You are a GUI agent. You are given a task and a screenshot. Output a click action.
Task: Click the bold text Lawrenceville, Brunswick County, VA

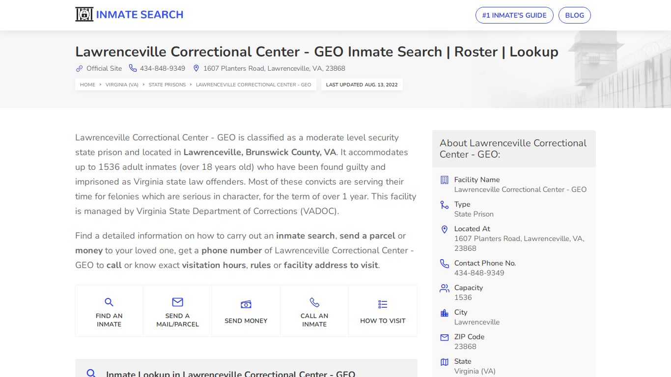point(259,152)
